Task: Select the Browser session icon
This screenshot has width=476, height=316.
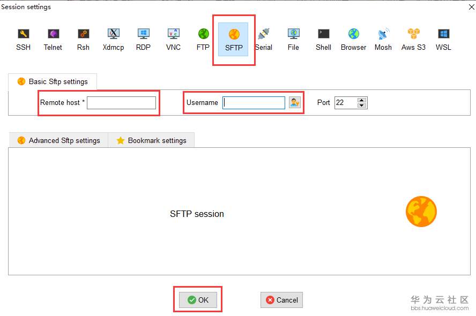Action: coord(353,40)
